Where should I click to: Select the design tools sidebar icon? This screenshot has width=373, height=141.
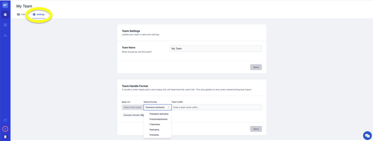tap(5, 25)
